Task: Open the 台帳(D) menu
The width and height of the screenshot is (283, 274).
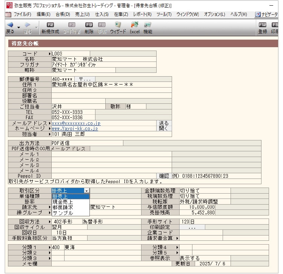Action: coord(63,14)
